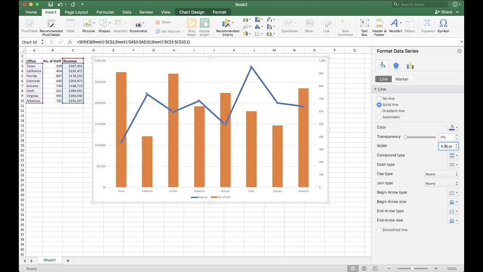Switch to the Marker settings

click(x=402, y=79)
